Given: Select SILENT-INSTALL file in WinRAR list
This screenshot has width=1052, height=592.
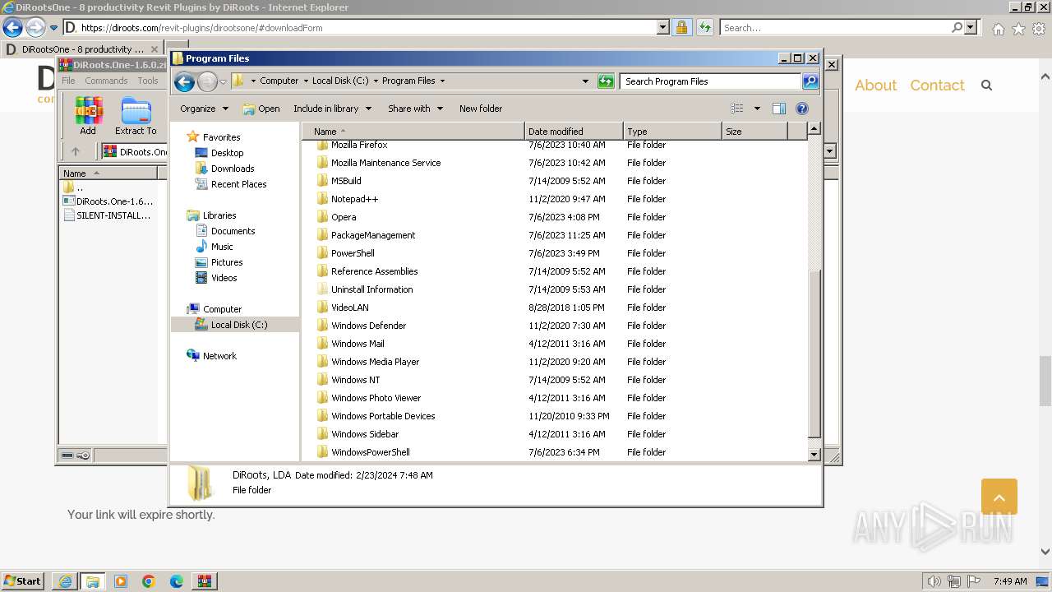Looking at the screenshot, I should [108, 215].
